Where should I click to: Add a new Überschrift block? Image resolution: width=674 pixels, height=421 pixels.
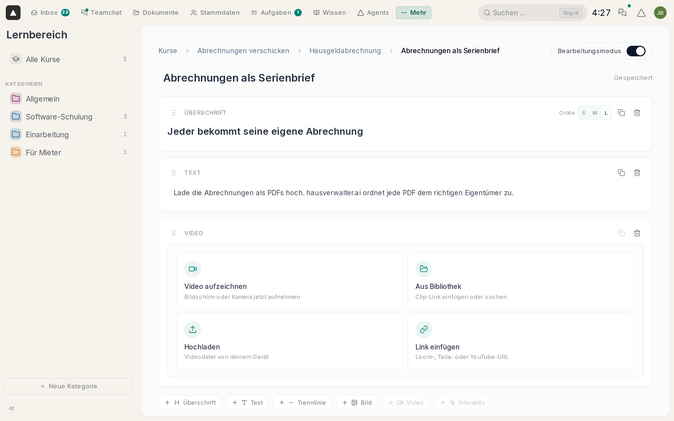(x=190, y=403)
